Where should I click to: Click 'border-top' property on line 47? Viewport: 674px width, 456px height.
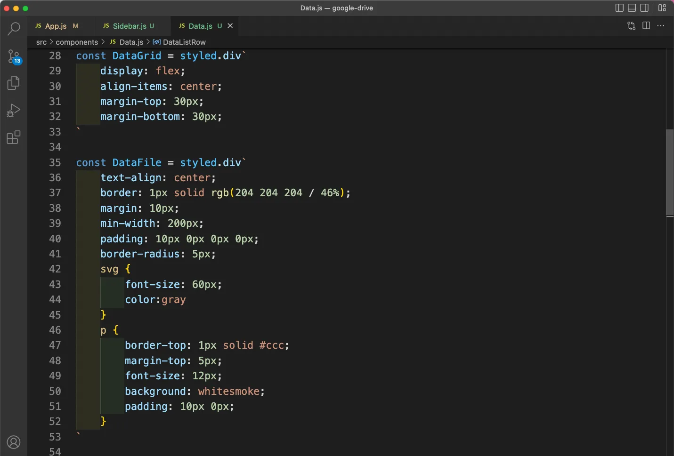point(155,345)
